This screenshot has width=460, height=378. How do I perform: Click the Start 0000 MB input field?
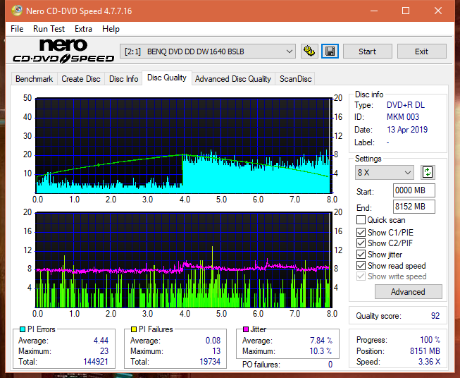pos(414,190)
